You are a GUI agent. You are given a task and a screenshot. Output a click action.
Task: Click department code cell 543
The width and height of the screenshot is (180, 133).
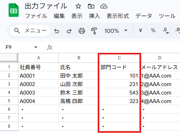point(119,92)
